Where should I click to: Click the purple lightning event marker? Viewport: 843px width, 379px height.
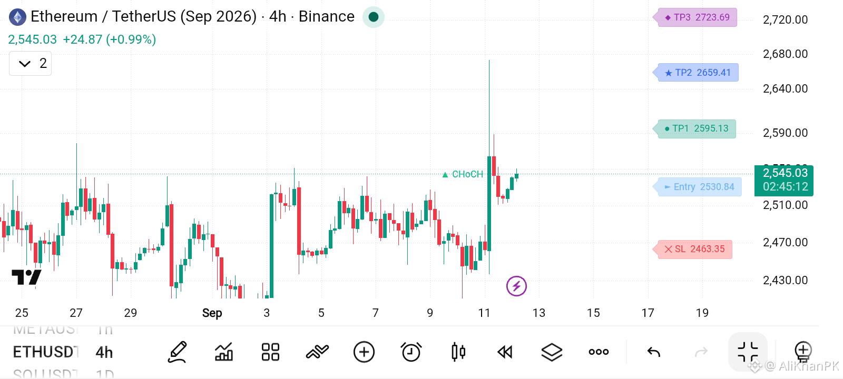tap(516, 286)
